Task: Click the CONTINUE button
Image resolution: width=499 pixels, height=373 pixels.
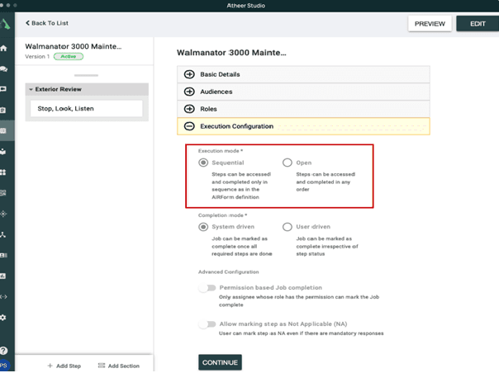Action: pyautogui.click(x=220, y=362)
